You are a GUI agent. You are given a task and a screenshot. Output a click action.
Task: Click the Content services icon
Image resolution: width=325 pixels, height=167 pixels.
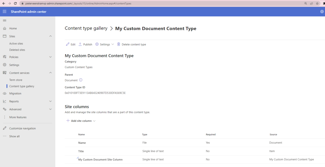click(4, 73)
